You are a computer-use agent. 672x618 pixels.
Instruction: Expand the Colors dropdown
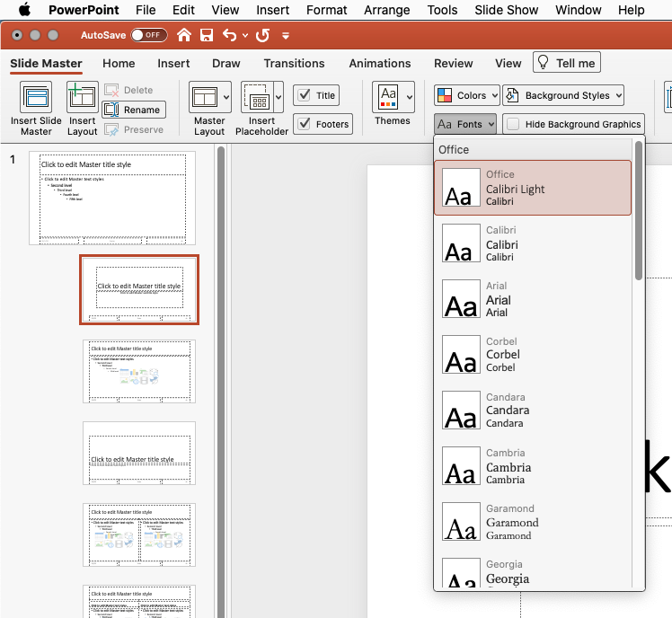click(x=465, y=95)
